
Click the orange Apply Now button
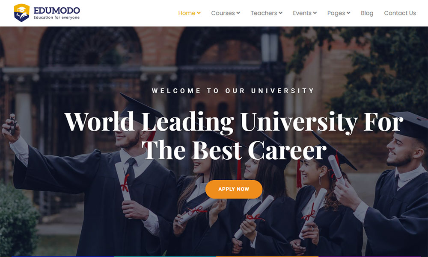click(x=234, y=189)
